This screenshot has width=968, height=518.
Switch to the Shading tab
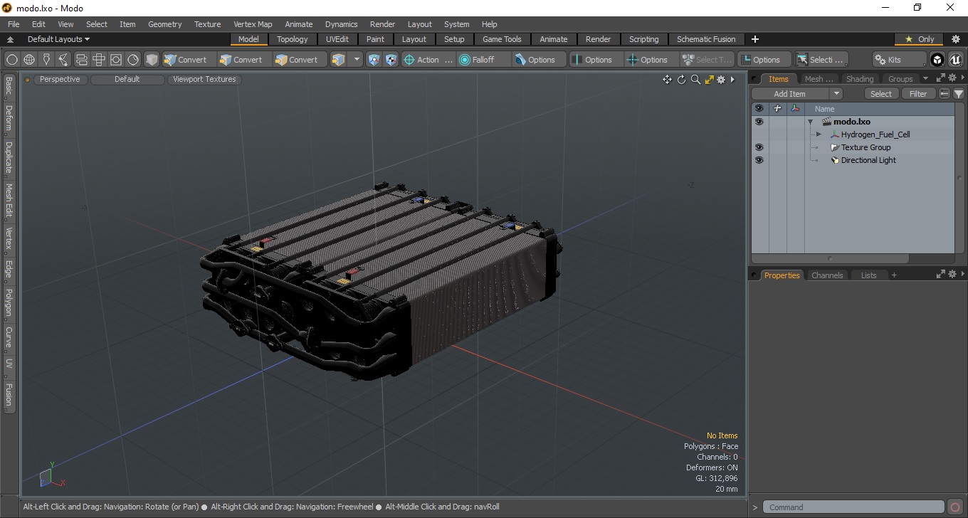tap(860, 79)
